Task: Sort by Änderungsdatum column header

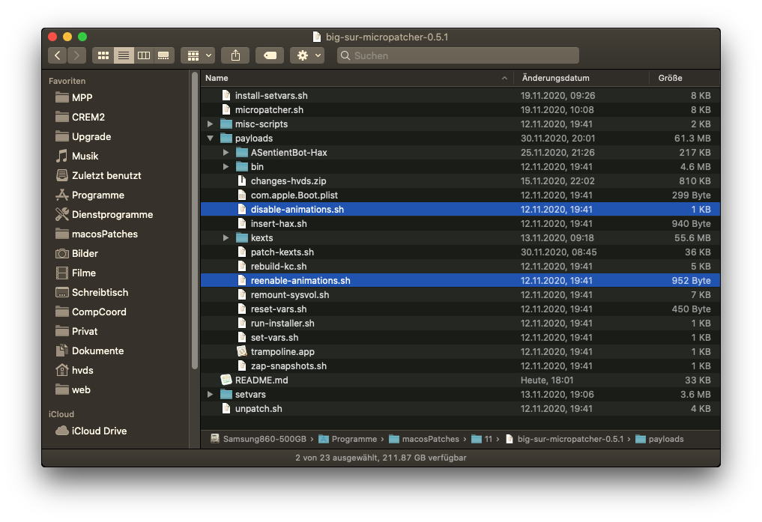Action: pos(581,78)
